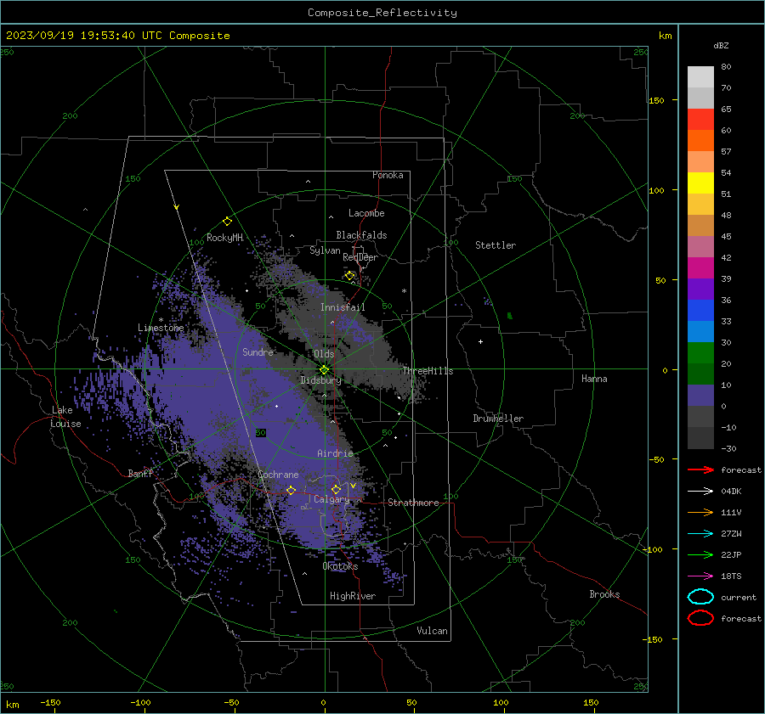The image size is (765, 714).
Task: Click the HighRiver city label
Action: 353,596
